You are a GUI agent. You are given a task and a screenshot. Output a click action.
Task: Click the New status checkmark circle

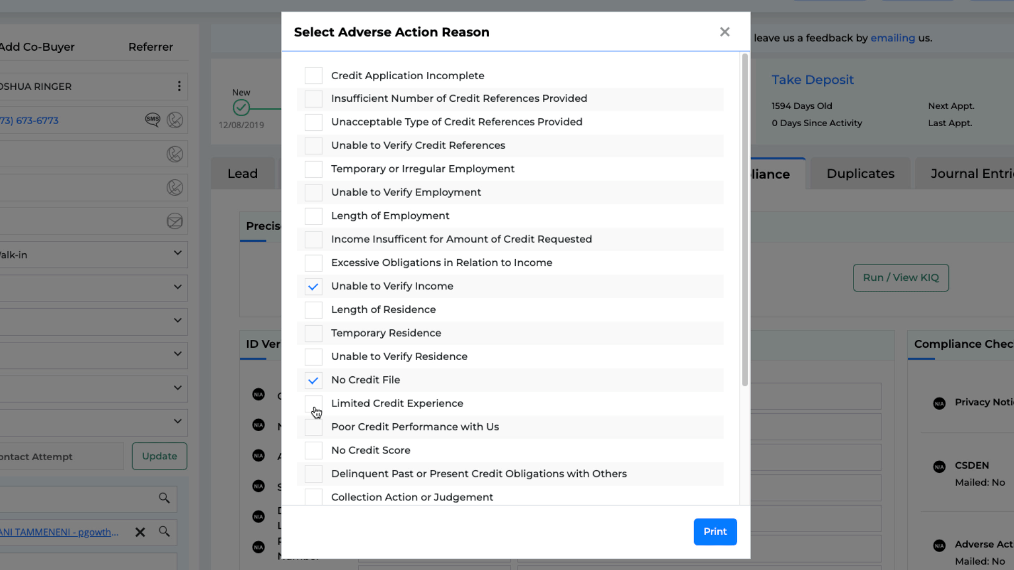[241, 108]
